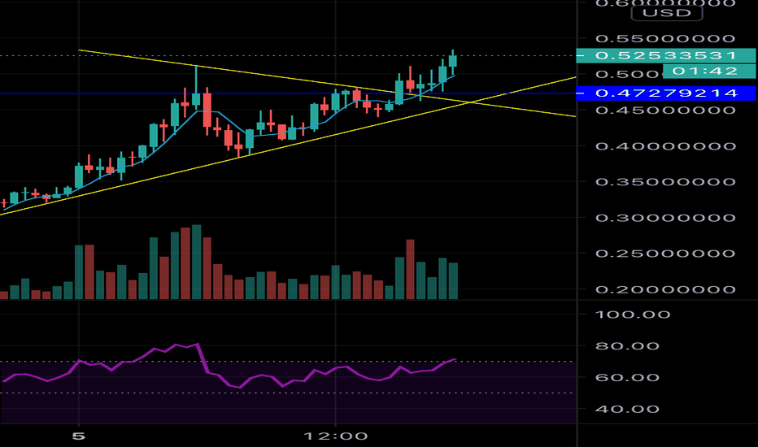Select the blue horizontal line price label 0.47279214
Image resolution: width=758 pixels, height=447 pixels.
[665, 93]
